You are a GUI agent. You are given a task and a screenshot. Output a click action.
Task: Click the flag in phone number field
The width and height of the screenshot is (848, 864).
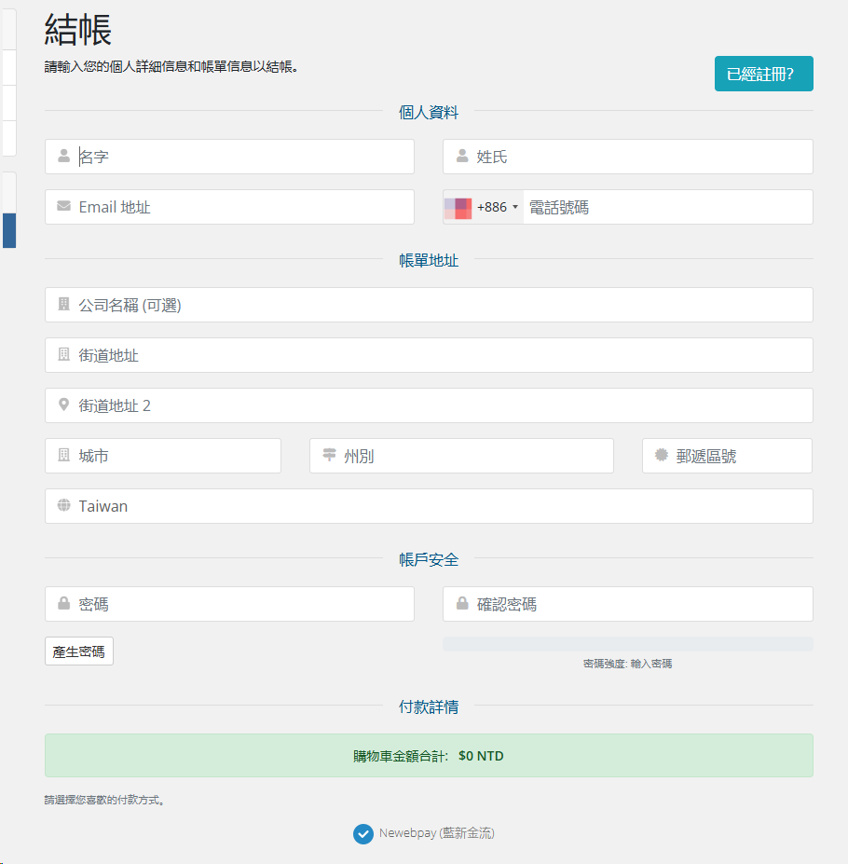coord(459,207)
